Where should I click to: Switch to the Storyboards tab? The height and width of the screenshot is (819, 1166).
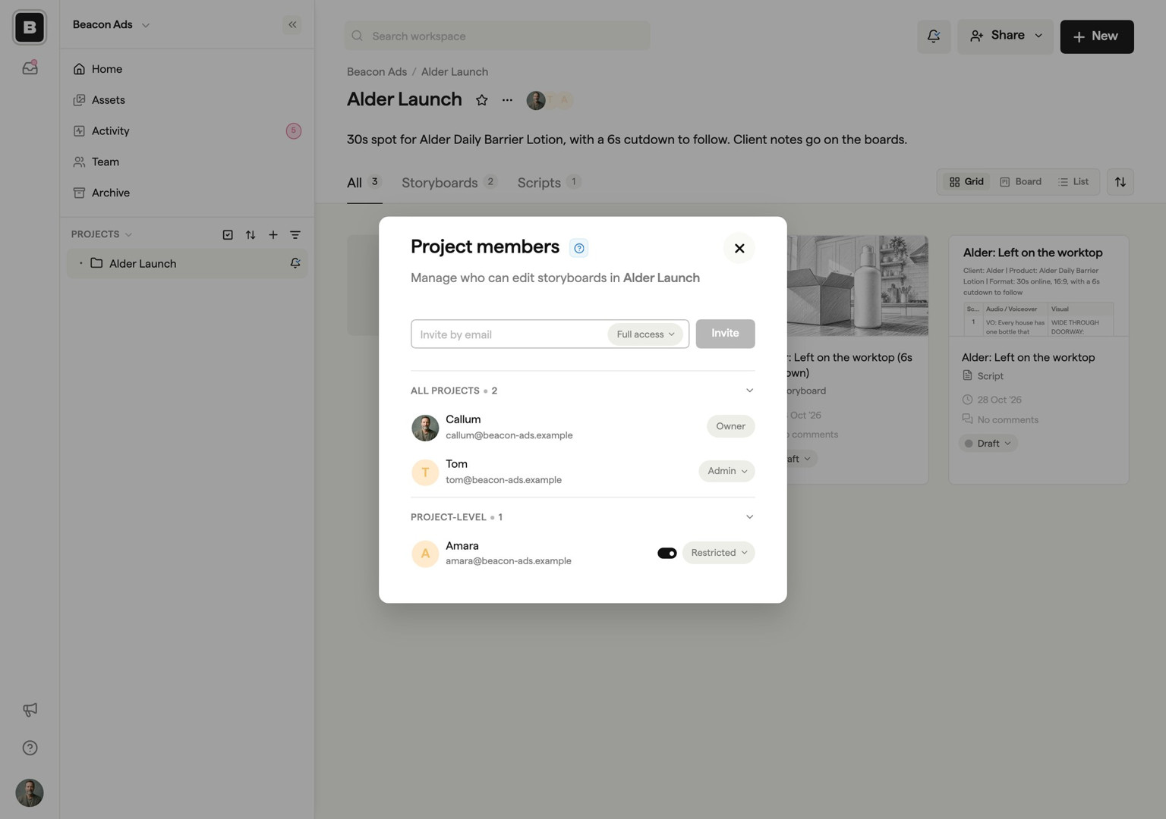[x=449, y=183]
